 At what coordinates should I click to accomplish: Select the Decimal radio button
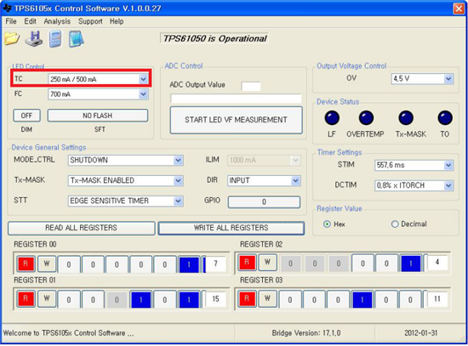click(x=395, y=224)
